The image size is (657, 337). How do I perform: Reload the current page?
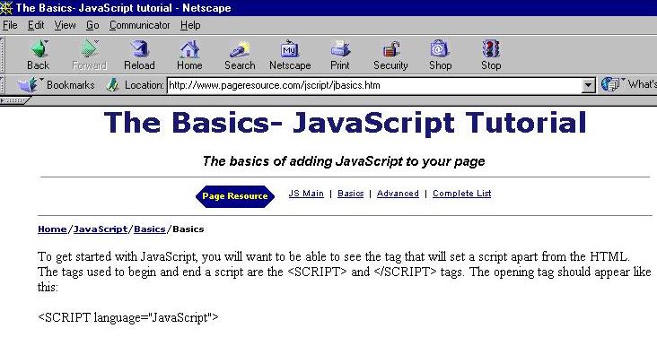point(139,48)
